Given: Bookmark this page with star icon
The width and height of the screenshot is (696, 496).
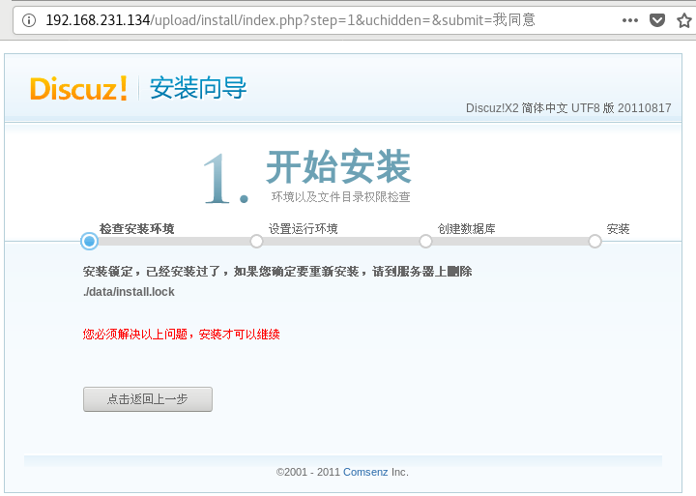Looking at the screenshot, I should (684, 20).
